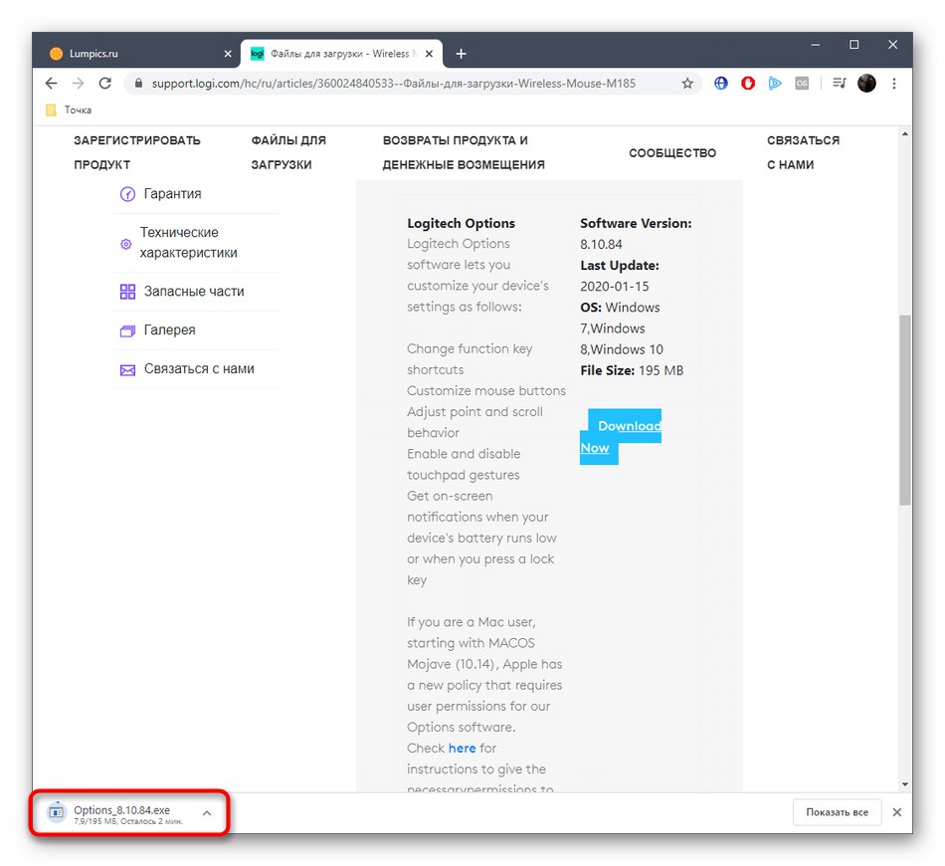
Task: Click the File Size: 195 MB text
Action: [632, 370]
